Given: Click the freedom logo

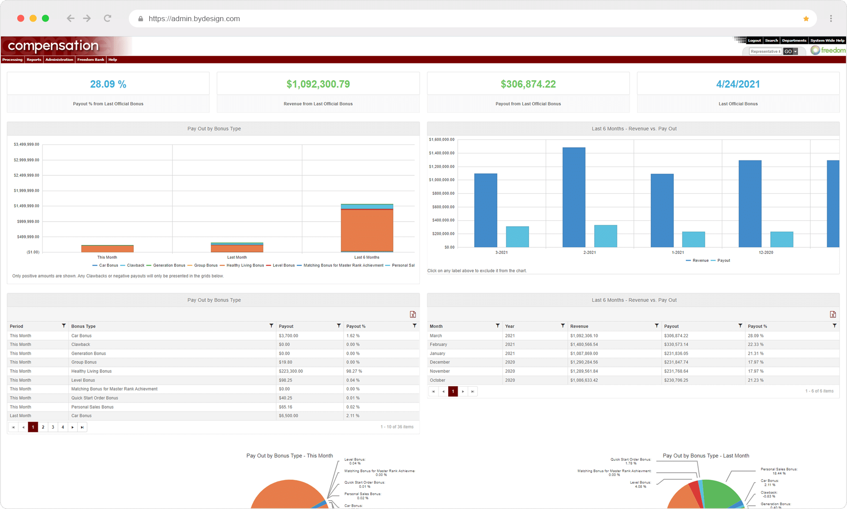Looking at the screenshot, I should tap(828, 50).
